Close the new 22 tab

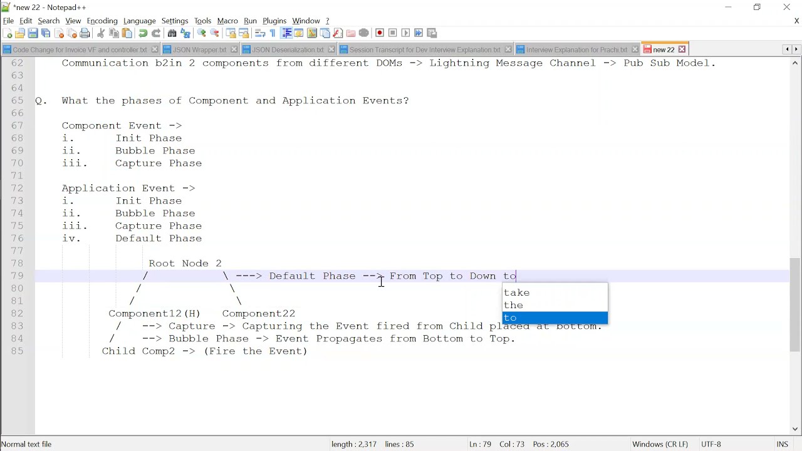pos(682,49)
